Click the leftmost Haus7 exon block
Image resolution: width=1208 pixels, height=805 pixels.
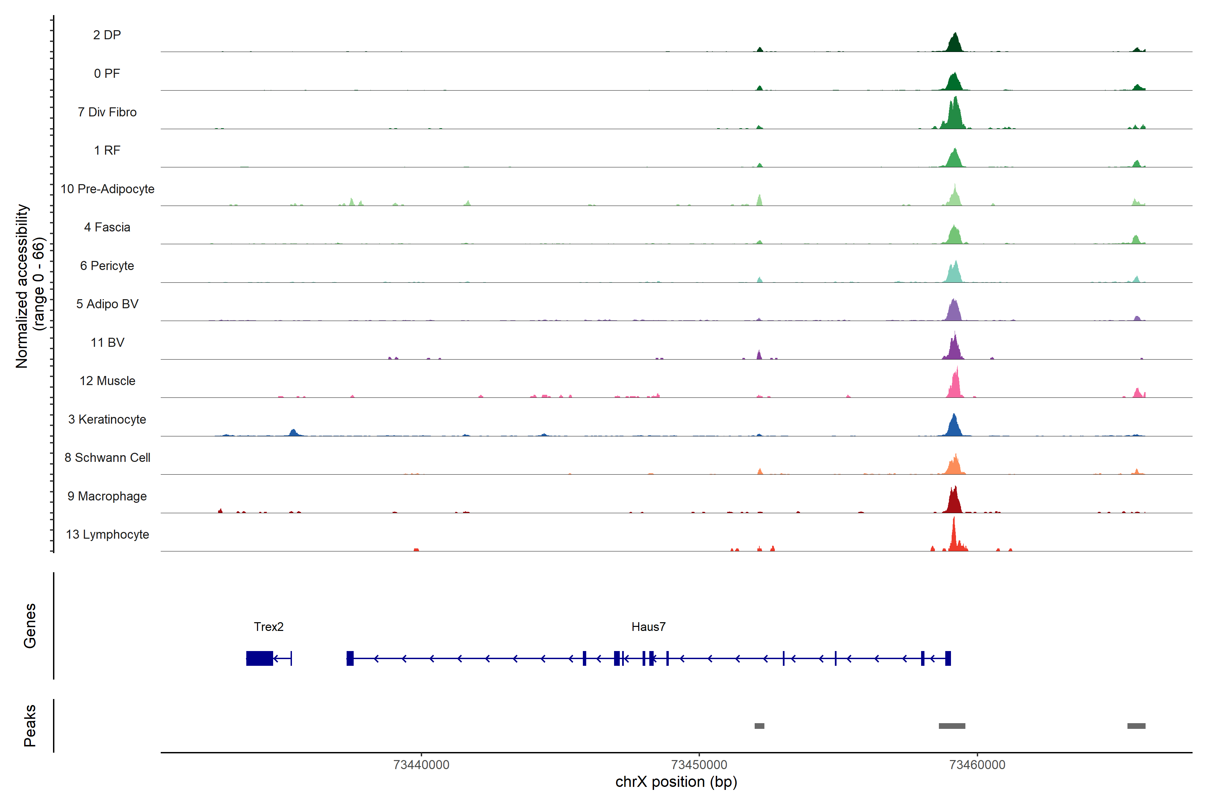pyautogui.click(x=350, y=658)
